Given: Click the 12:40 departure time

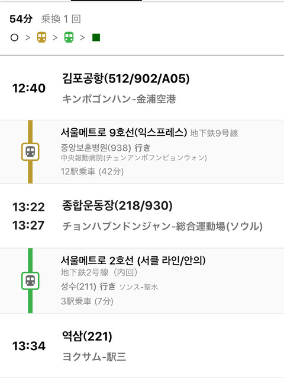Looking at the screenshot, I should click(29, 88).
